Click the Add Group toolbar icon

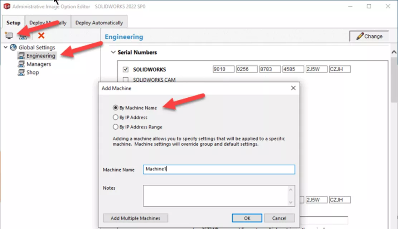pyautogui.click(x=23, y=36)
